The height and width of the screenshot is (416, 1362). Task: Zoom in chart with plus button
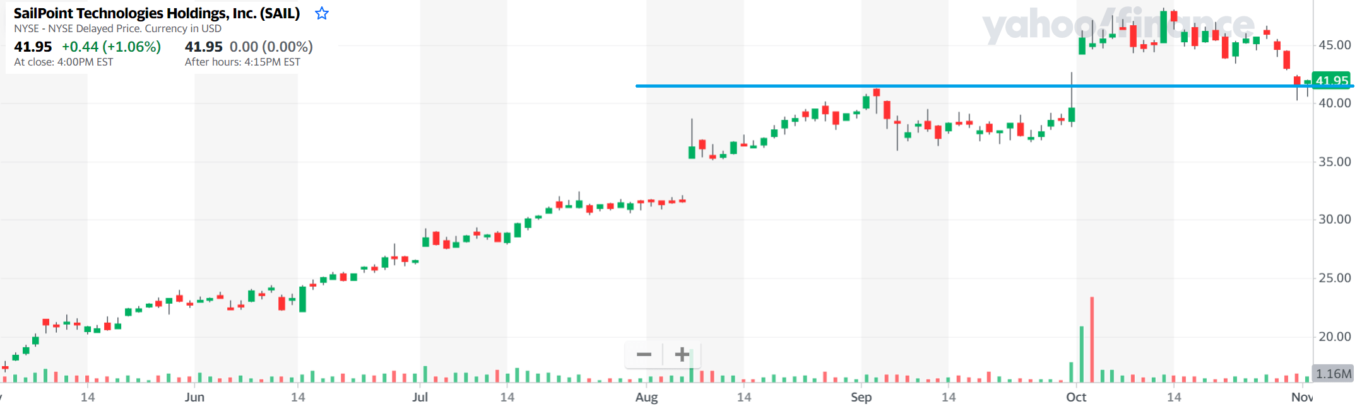click(682, 354)
